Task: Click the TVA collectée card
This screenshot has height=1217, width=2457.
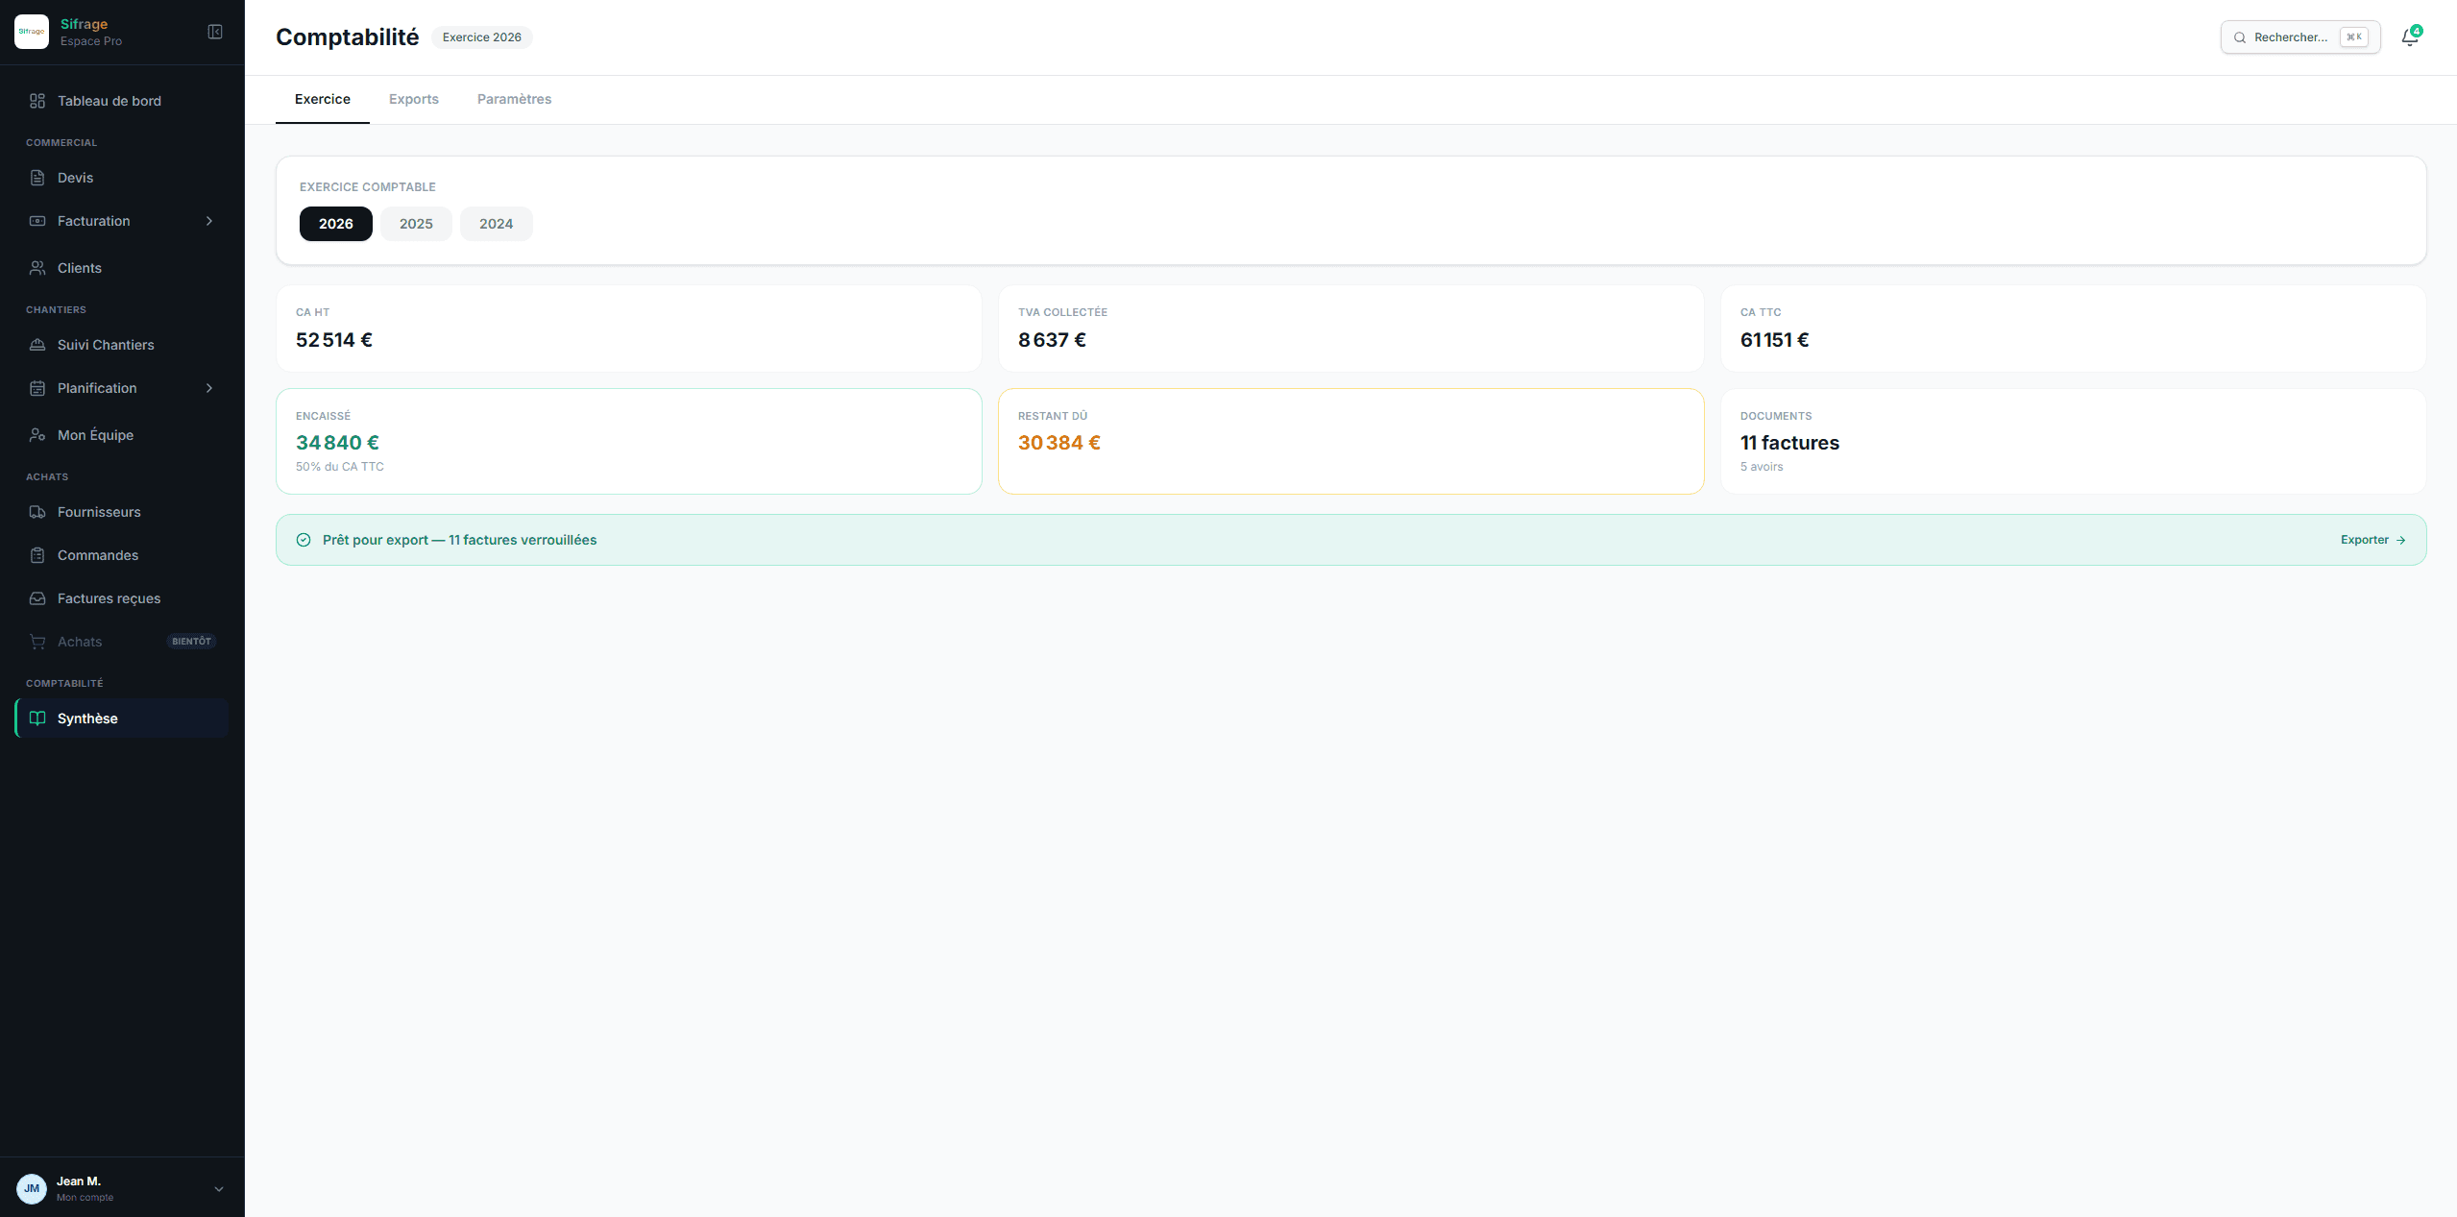Action: 1351,329
